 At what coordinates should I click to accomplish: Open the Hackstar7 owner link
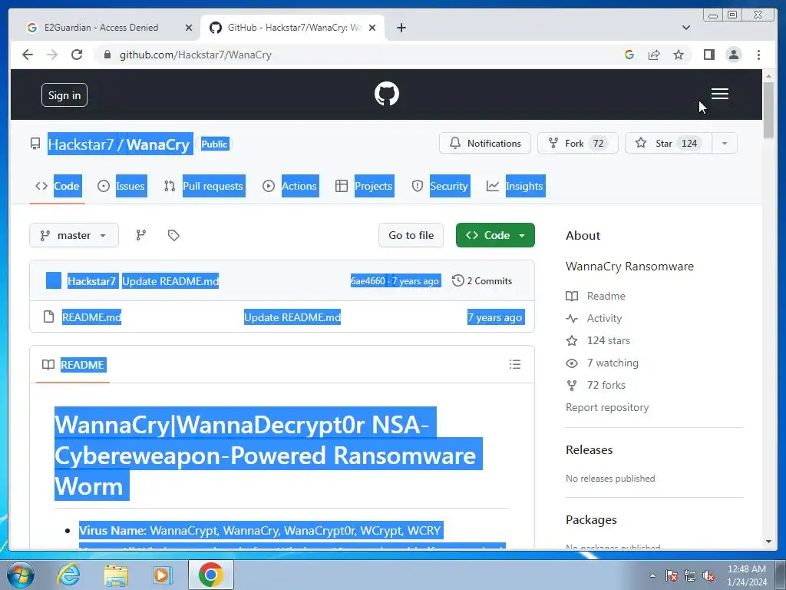pyautogui.click(x=81, y=144)
